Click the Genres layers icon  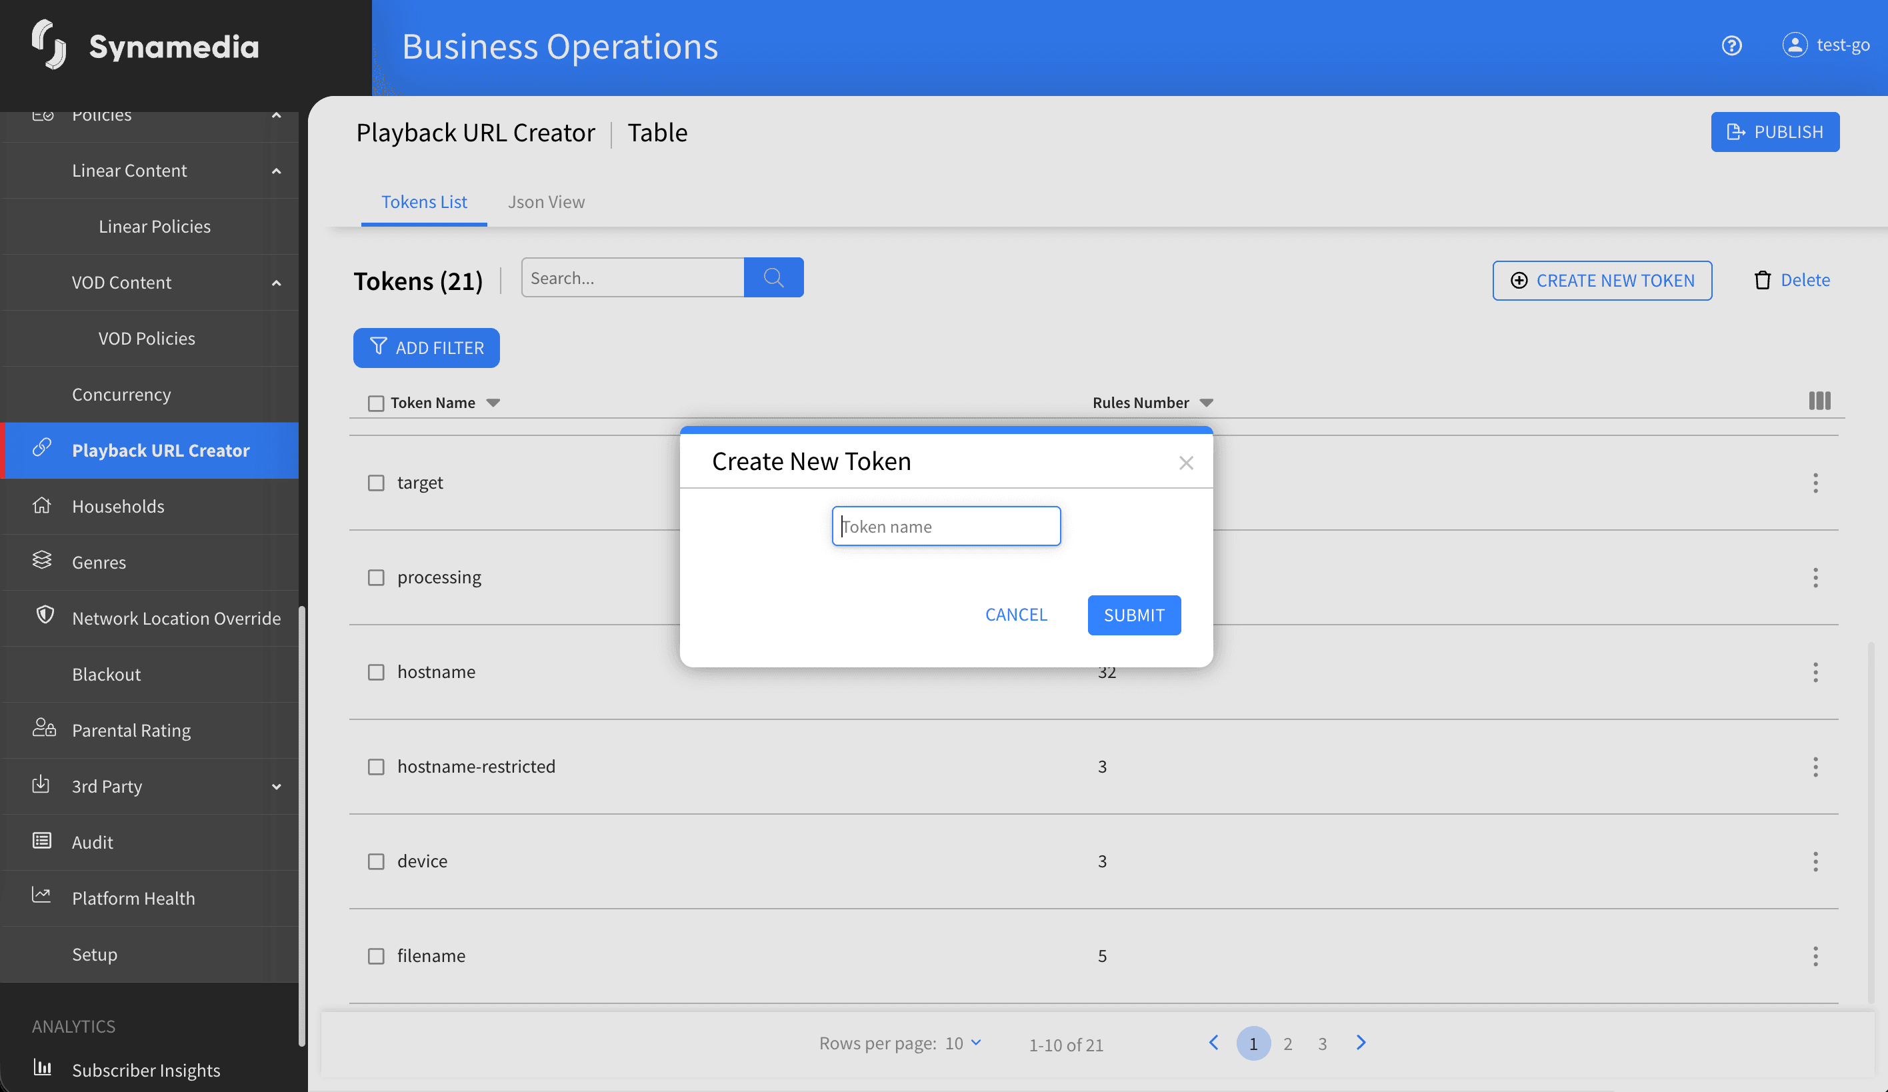tap(42, 560)
